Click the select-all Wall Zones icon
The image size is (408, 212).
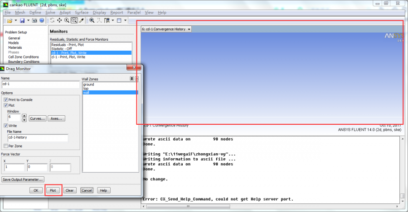(x=131, y=79)
